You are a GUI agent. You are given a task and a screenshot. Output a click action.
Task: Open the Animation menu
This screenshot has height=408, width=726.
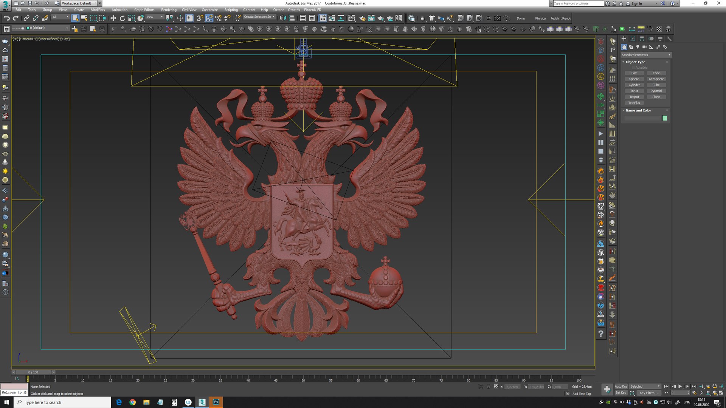pos(119,10)
